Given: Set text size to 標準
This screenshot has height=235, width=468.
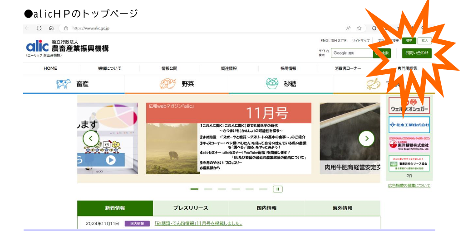Looking at the screenshot, I should (409, 40).
